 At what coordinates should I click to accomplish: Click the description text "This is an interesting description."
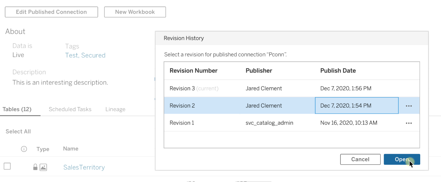pos(60,83)
